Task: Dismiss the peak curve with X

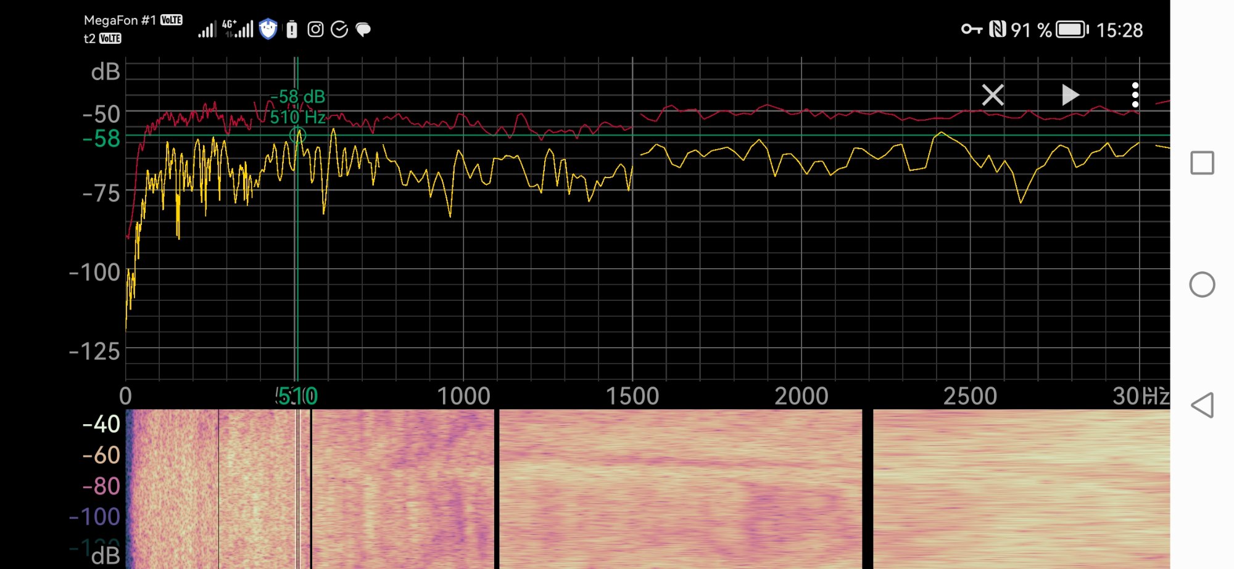Action: pyautogui.click(x=993, y=95)
